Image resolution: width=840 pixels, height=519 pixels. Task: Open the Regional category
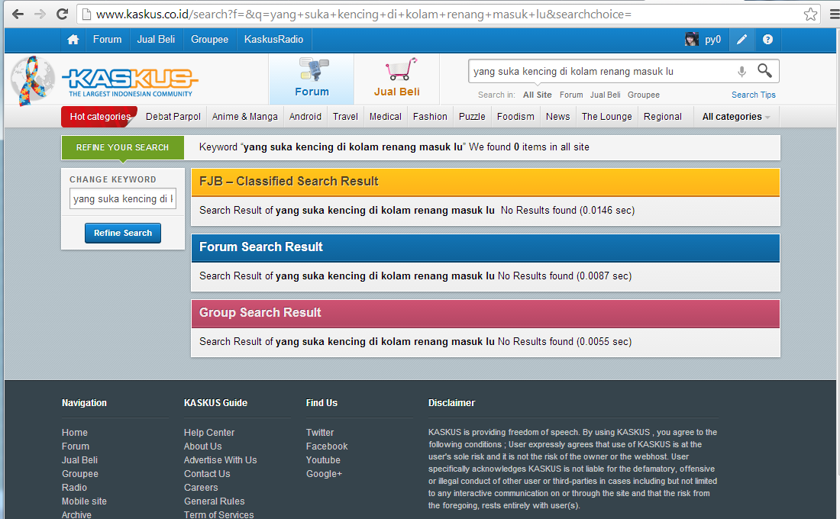pos(663,117)
